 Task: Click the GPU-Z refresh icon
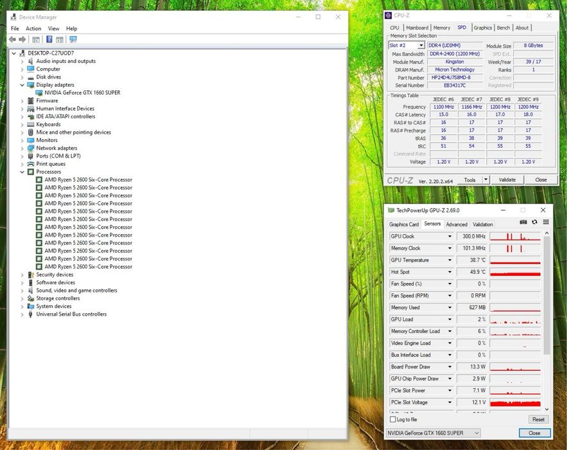[x=534, y=222]
